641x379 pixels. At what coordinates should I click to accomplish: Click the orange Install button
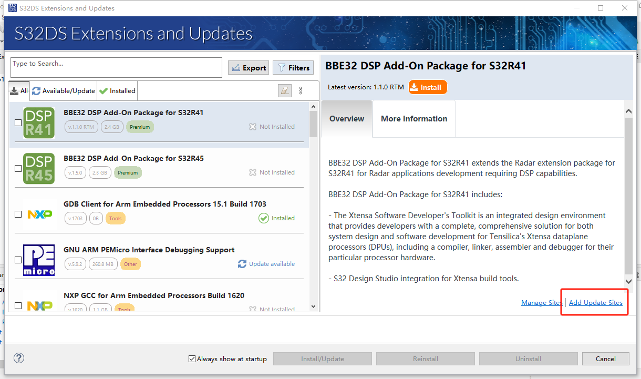click(428, 87)
